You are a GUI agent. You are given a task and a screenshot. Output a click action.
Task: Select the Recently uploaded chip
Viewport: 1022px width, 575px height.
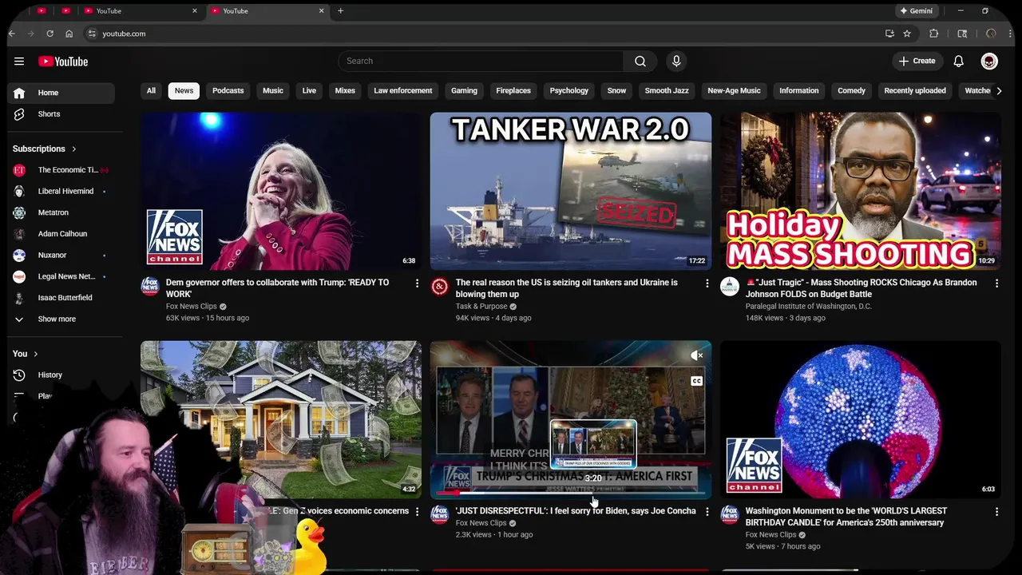tap(915, 91)
